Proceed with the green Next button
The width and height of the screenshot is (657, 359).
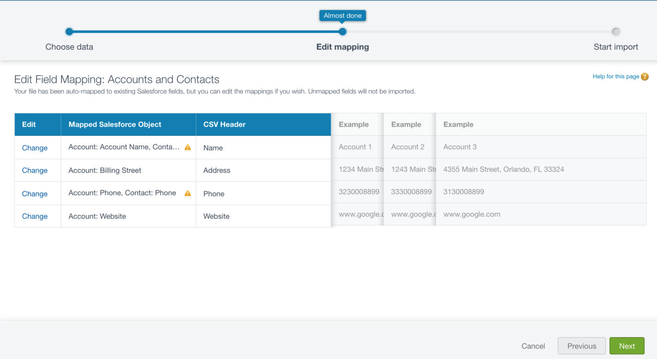(627, 346)
